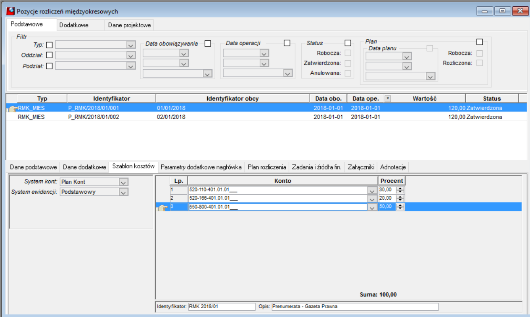Enable the Status filter checkbox
Image resolution: width=530 pixels, height=317 pixels.
(x=347, y=43)
